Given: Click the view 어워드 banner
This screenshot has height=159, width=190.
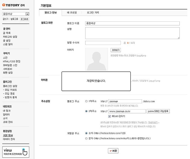Looking at the screenshot, I should point(16,152).
